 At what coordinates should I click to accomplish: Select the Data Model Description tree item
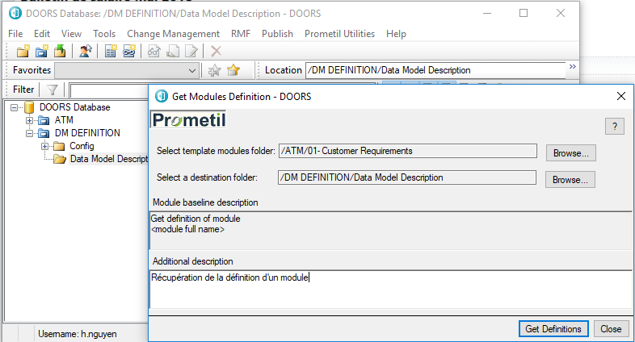click(108, 159)
